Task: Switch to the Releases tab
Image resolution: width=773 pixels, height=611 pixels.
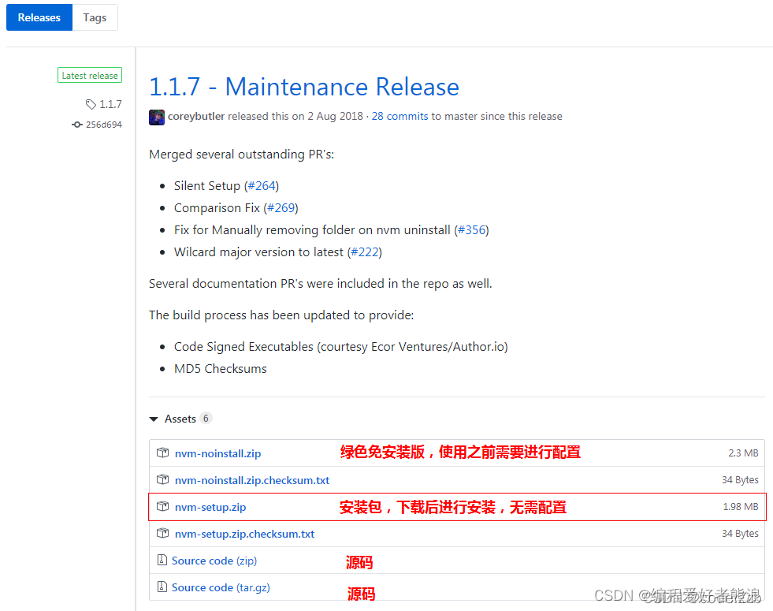Action: click(x=39, y=17)
